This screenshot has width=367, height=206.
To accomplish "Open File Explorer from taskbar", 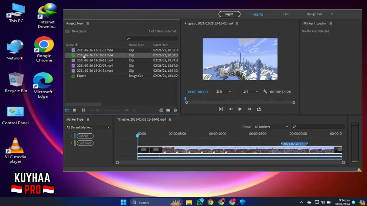I will (x=189, y=202).
